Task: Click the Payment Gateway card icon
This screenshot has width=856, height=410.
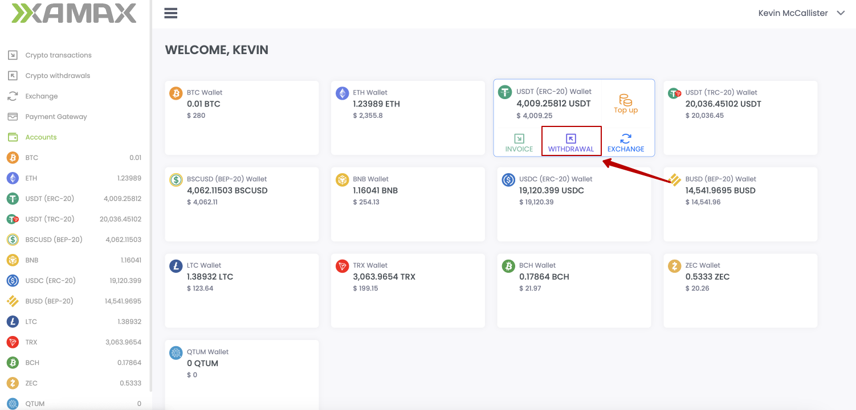Action: 13,117
